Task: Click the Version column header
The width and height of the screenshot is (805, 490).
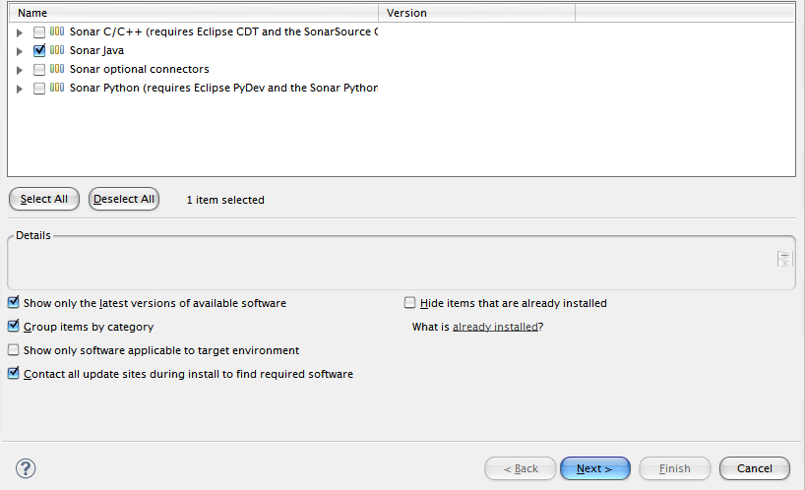Action: tap(476, 13)
